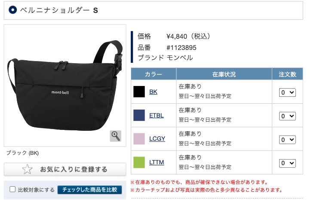The image size is (317, 200).
Task: Select the black color swatch
Action: point(139,92)
